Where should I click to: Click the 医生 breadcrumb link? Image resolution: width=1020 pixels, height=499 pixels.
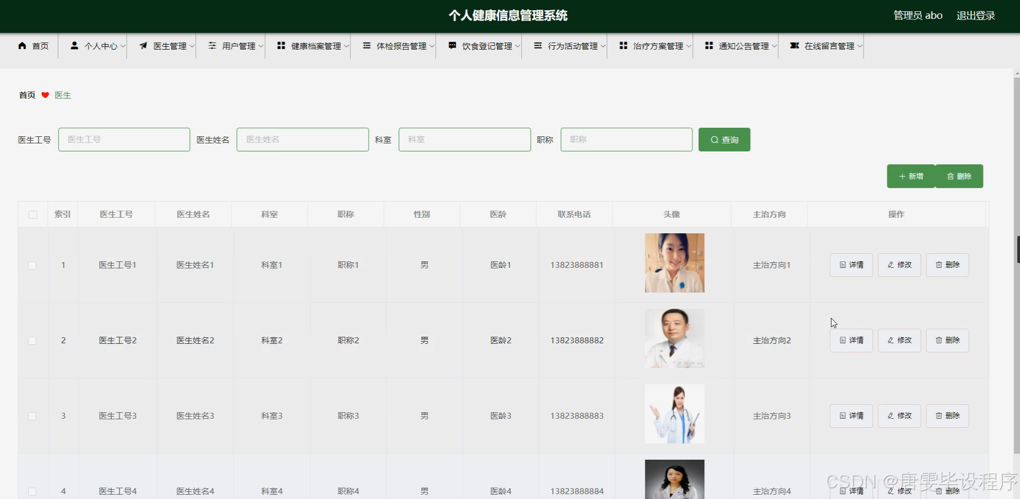click(63, 95)
